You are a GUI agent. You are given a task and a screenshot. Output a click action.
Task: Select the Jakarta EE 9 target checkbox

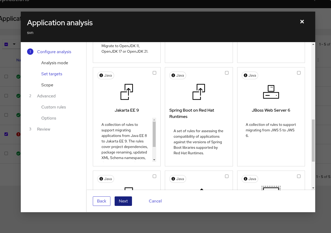tap(154, 73)
